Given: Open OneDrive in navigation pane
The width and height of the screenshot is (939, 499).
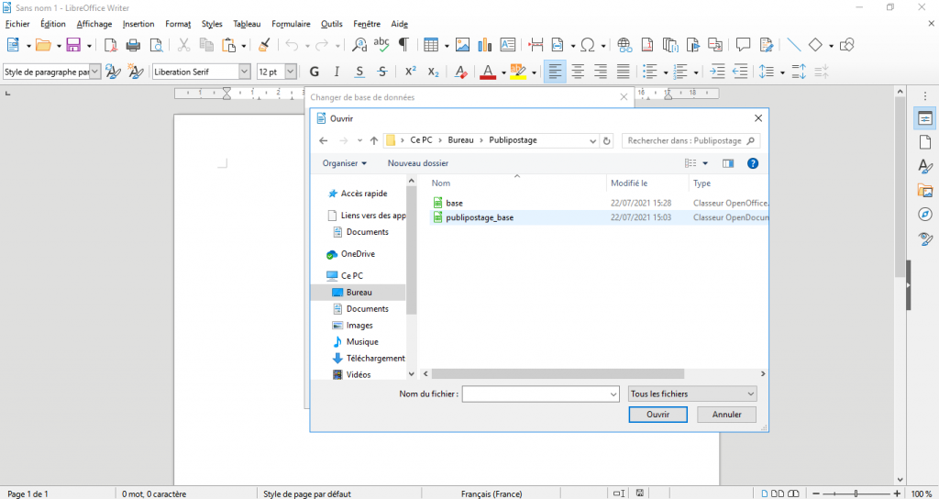Looking at the screenshot, I should [x=351, y=254].
